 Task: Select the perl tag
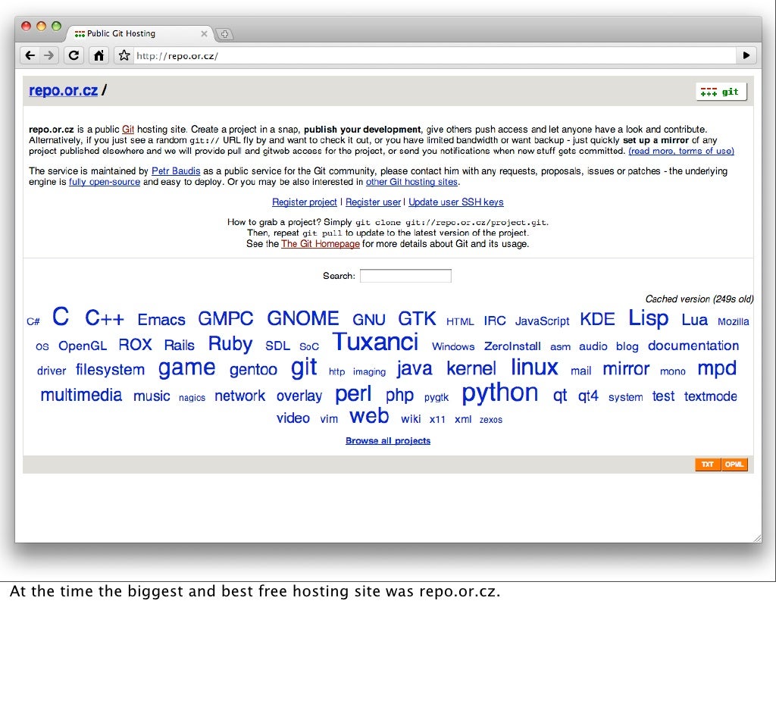353,395
